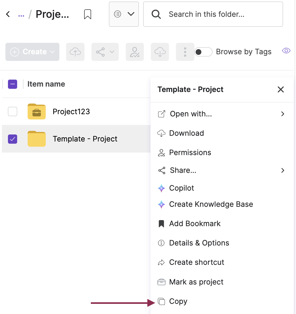The height and width of the screenshot is (314, 296).
Task: Click the Add Bookmark filled icon
Action: [161, 224]
